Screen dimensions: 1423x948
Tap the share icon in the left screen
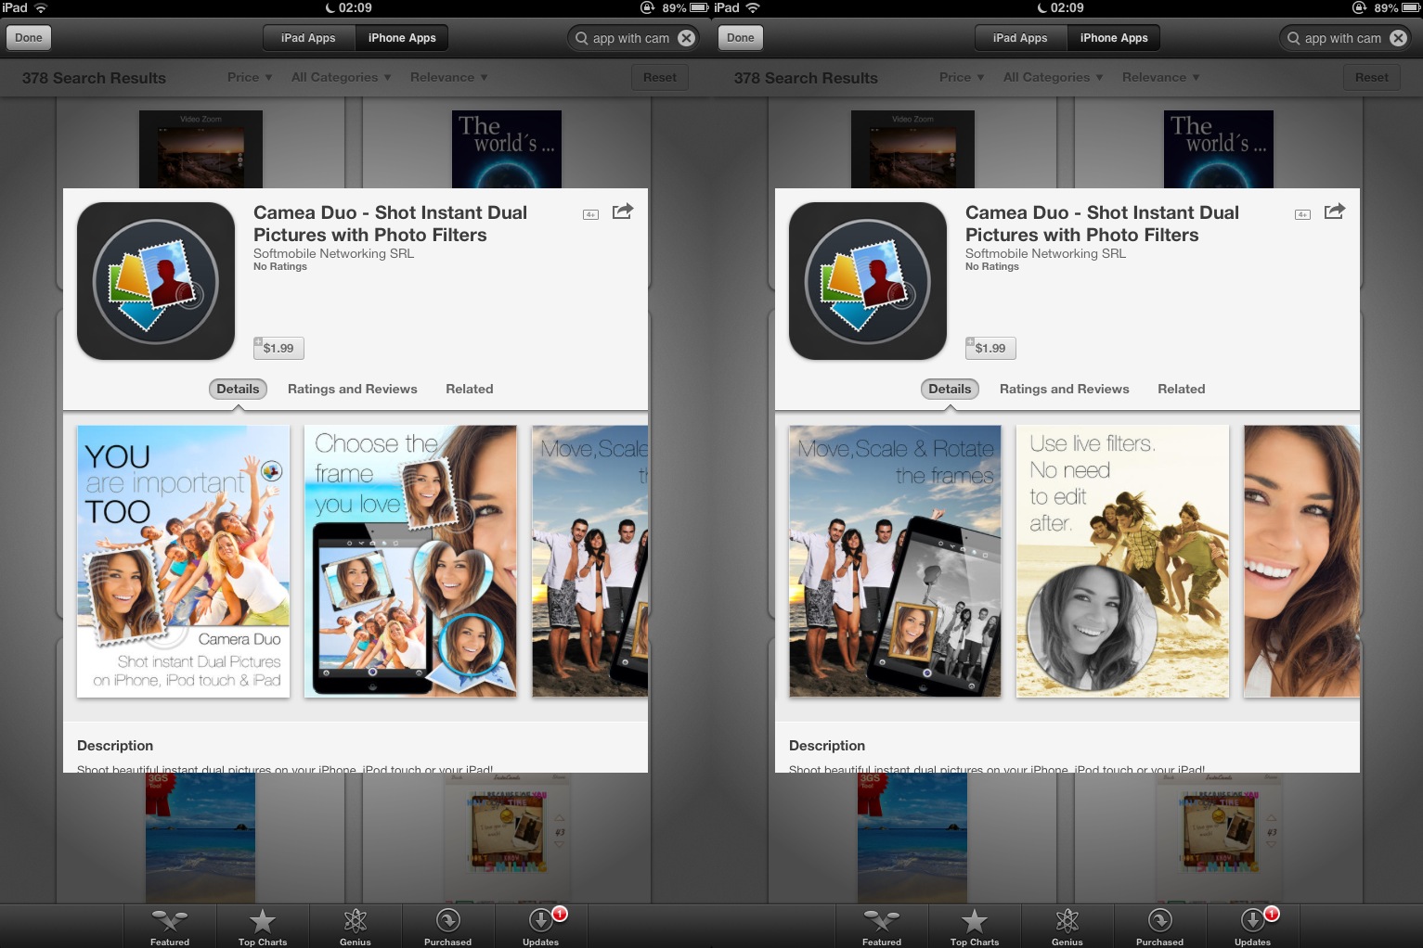click(622, 211)
